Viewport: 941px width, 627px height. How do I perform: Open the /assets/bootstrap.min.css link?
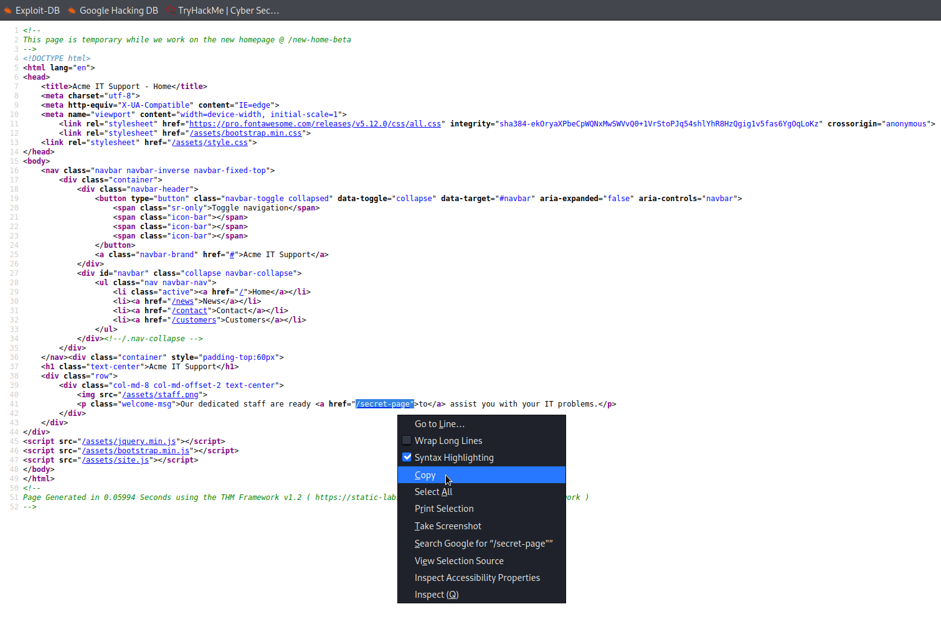point(246,133)
